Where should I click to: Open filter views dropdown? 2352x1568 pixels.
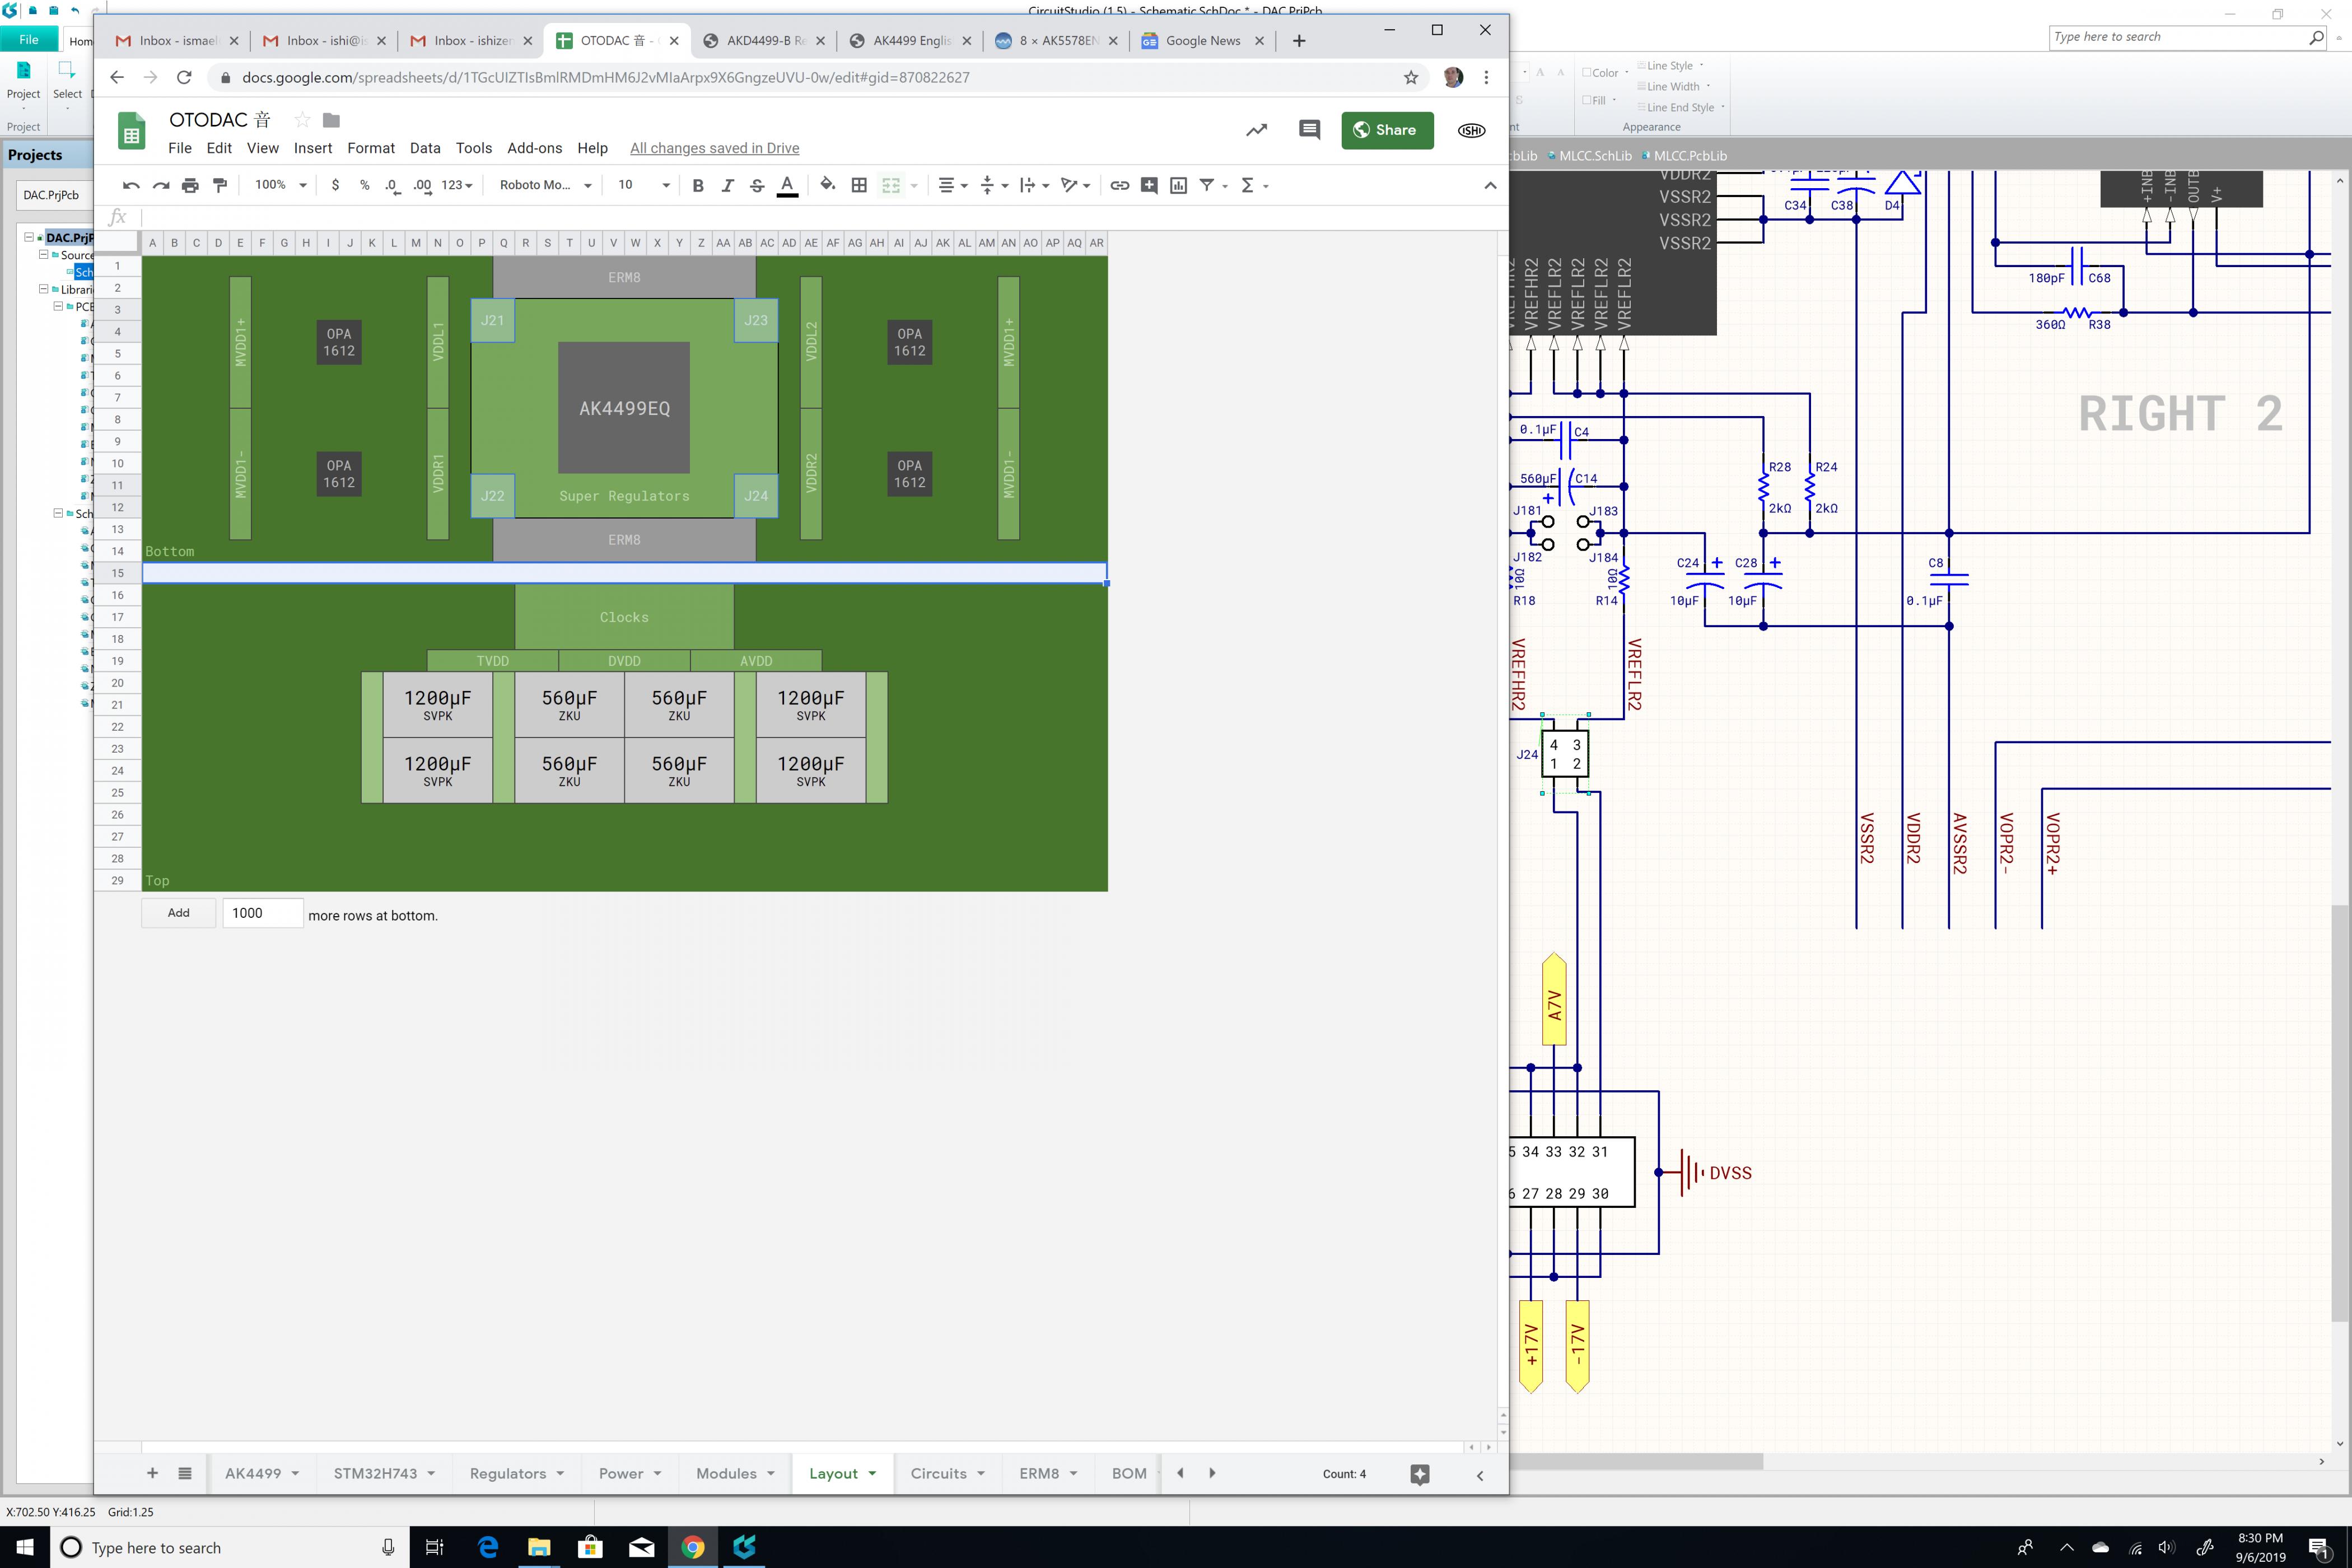[1213, 185]
